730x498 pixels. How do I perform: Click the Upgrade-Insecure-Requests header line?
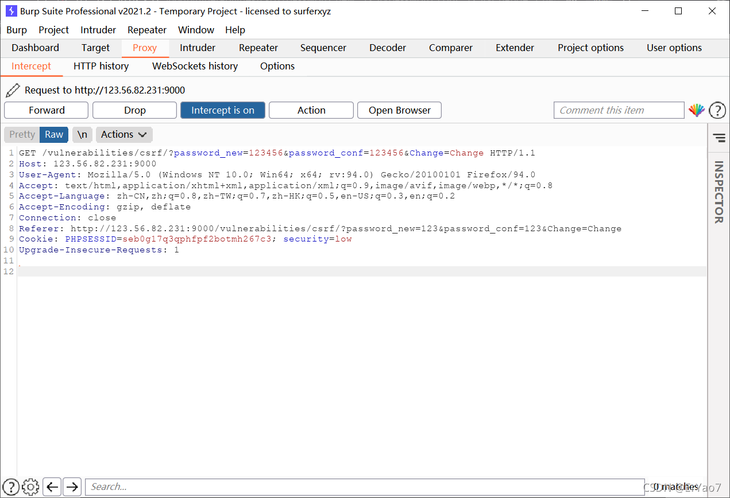pyautogui.click(x=99, y=250)
